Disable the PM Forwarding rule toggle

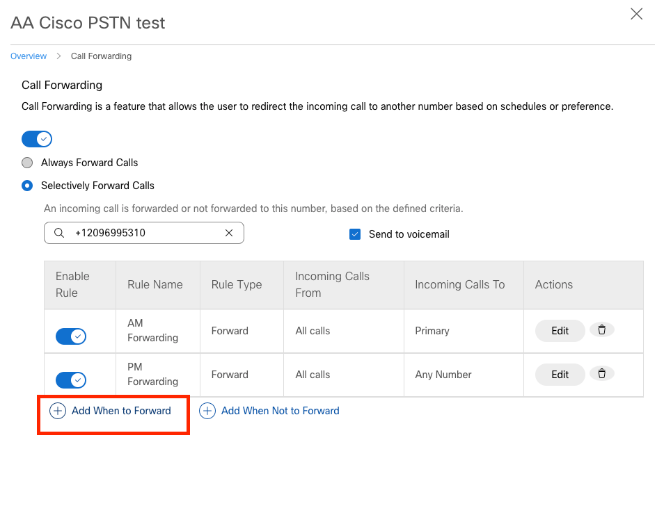(x=71, y=380)
